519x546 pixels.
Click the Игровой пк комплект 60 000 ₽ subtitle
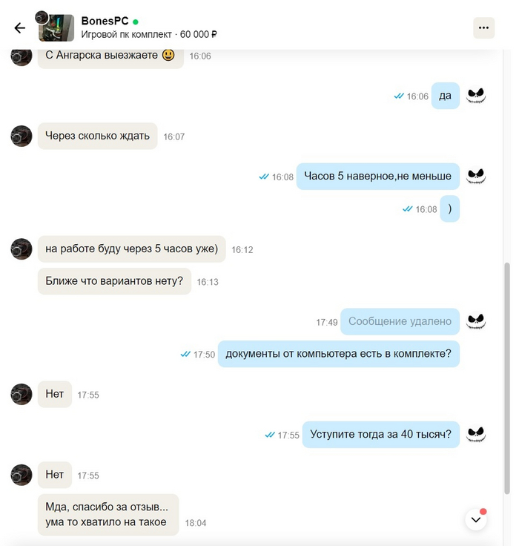click(x=149, y=34)
